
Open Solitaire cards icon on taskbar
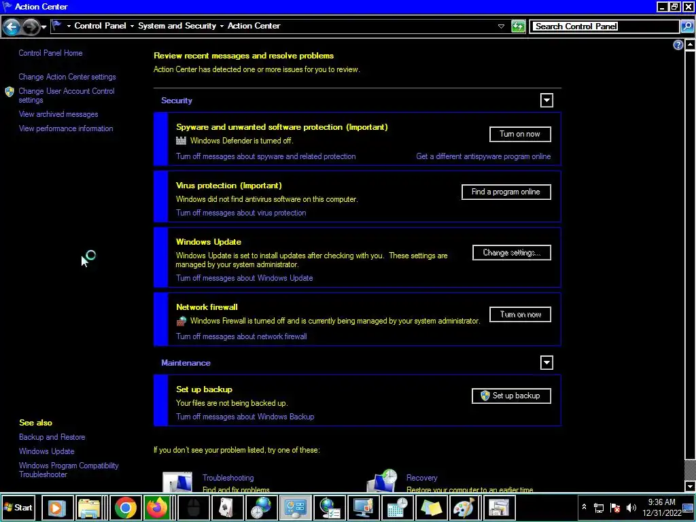(226, 508)
